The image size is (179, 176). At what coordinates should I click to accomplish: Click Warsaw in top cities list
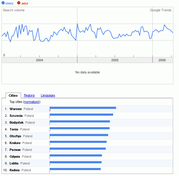coord(16,109)
